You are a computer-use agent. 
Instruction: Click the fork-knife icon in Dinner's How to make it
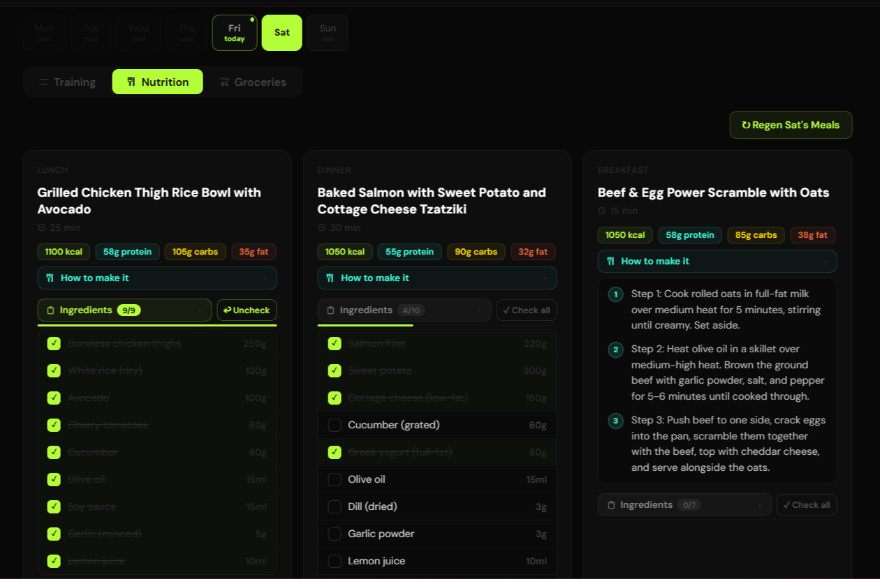coord(330,278)
